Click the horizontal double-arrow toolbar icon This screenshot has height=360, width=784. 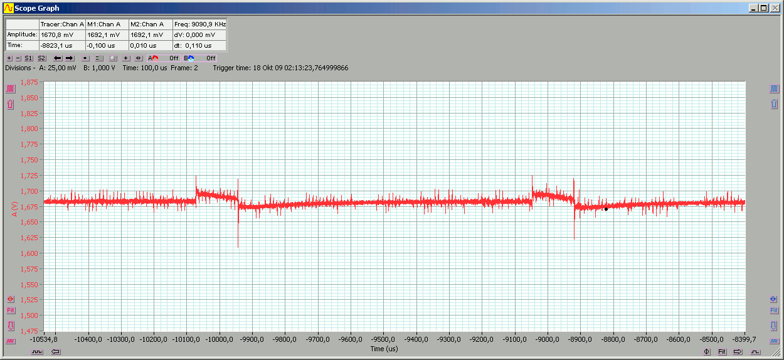click(139, 58)
